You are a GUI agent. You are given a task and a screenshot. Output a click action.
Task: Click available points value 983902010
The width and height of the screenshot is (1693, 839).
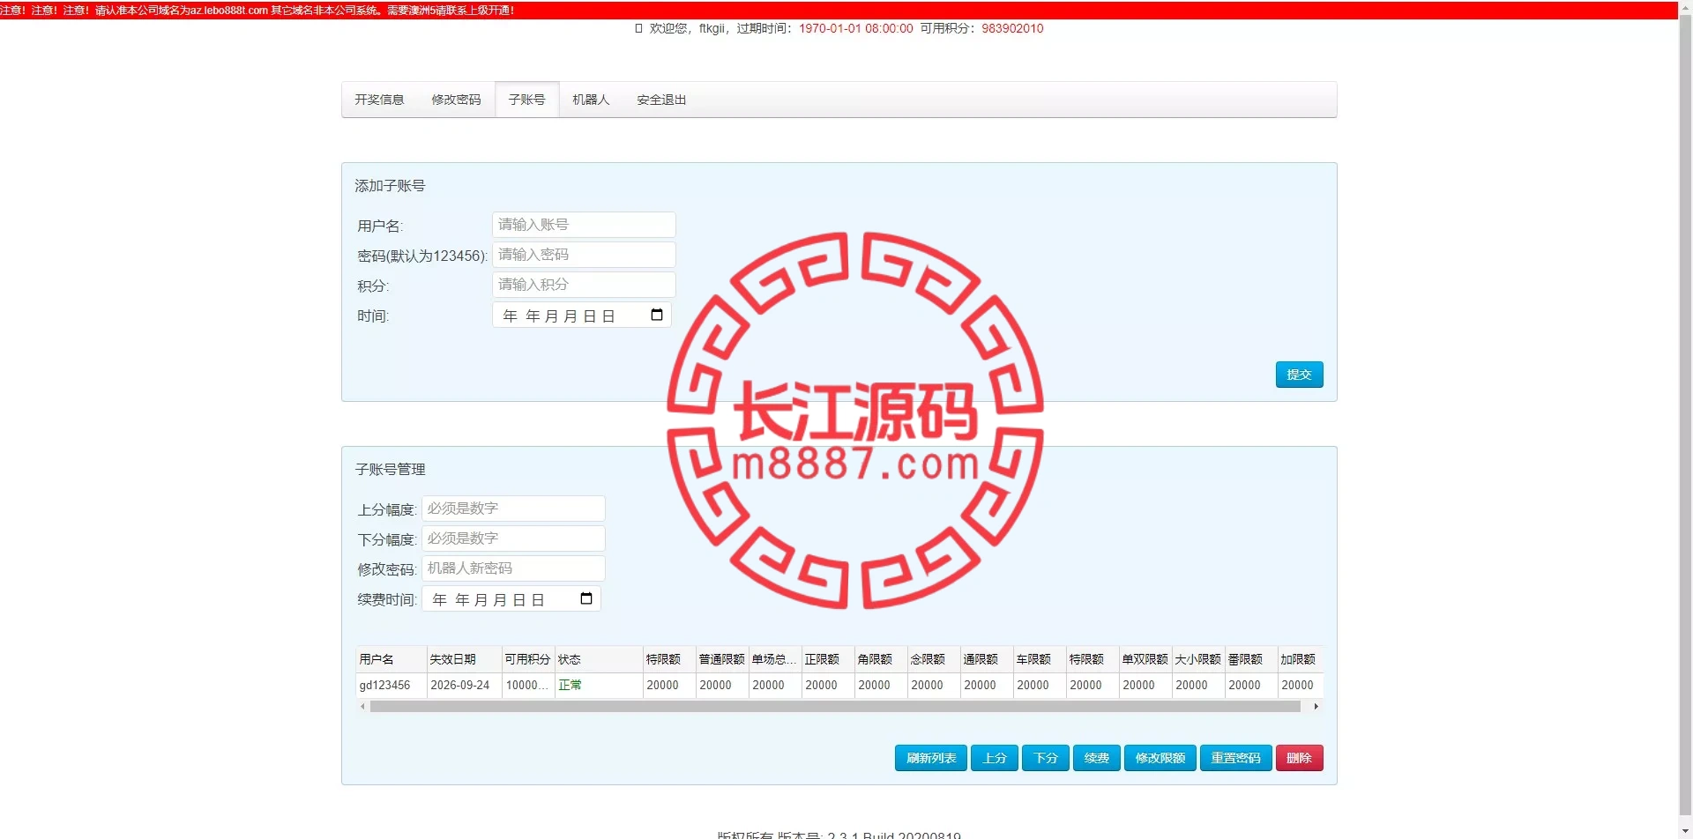[x=1012, y=28]
